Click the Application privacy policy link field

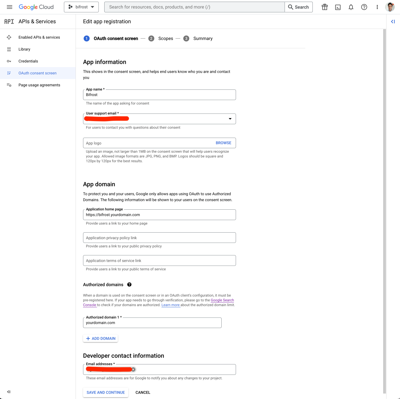[160, 238]
